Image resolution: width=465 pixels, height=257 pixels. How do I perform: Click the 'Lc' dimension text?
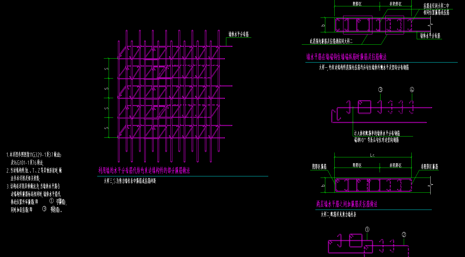tap(372, 155)
